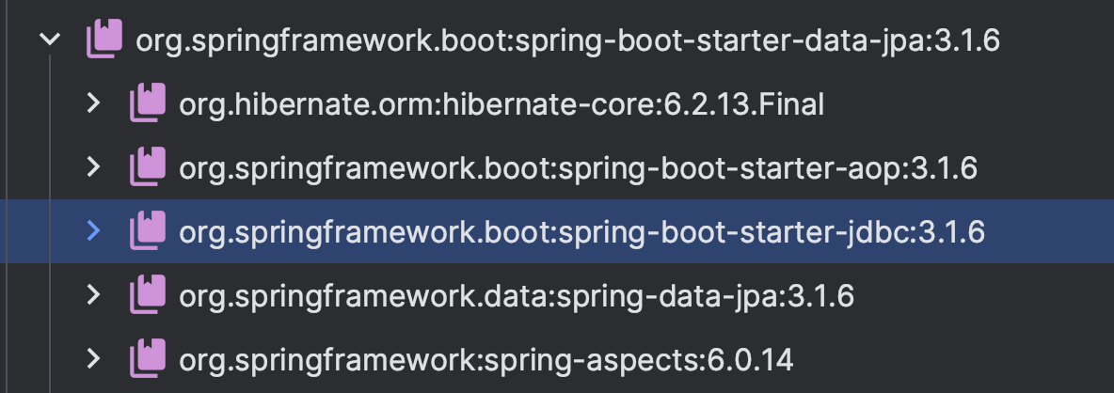
Task: Expand hibernate-core:6.2.13.Final dependency
Action: tap(93, 103)
